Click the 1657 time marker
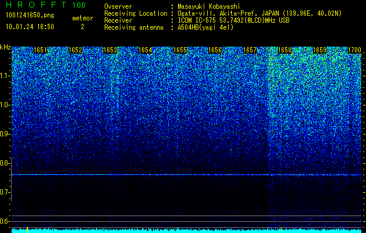366x233 pixels. coord(250,50)
